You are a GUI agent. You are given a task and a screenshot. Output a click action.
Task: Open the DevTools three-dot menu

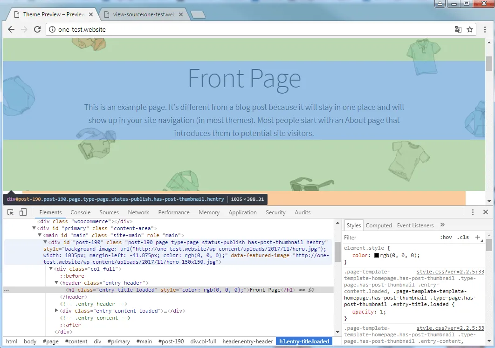coord(472,212)
